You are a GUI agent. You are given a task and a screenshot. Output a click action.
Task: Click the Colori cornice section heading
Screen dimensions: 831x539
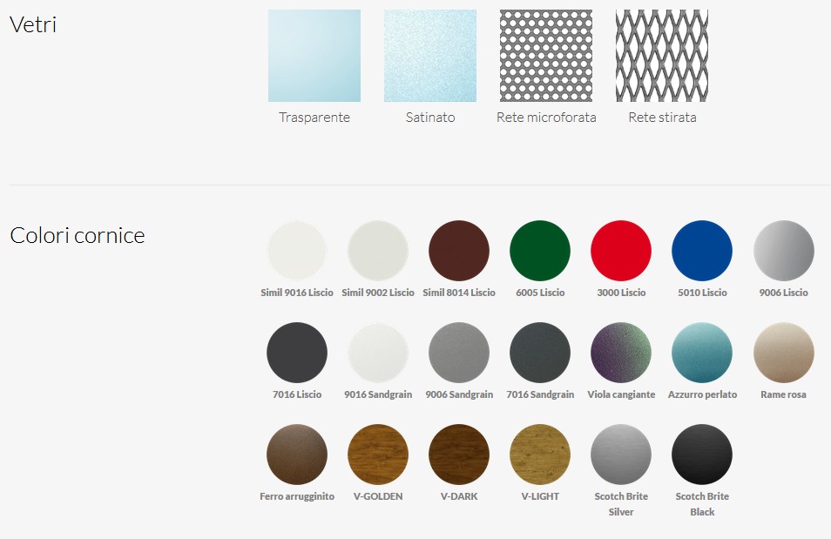coord(78,235)
